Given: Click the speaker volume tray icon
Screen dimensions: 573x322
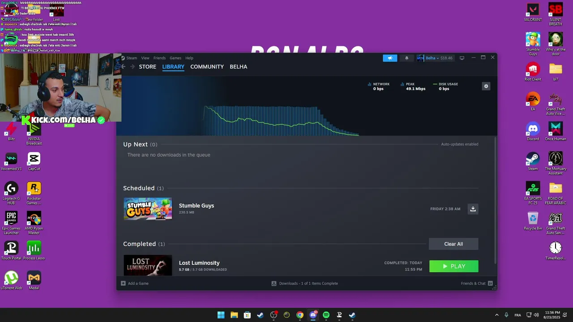Looking at the screenshot, I should coord(536,315).
